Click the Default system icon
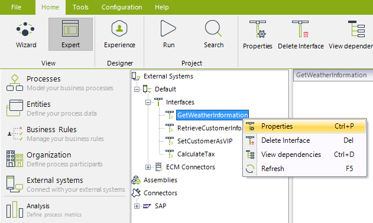373x223 pixels. (x=147, y=89)
